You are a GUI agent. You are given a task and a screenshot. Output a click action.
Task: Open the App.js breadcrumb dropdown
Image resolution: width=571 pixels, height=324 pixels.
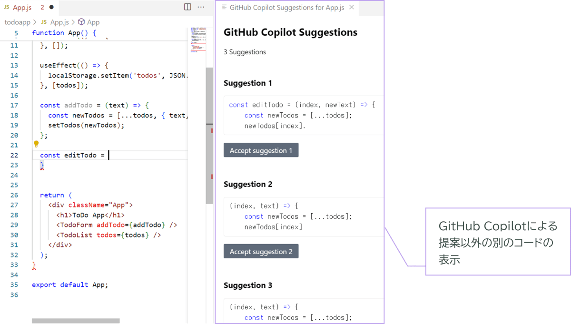pos(59,22)
